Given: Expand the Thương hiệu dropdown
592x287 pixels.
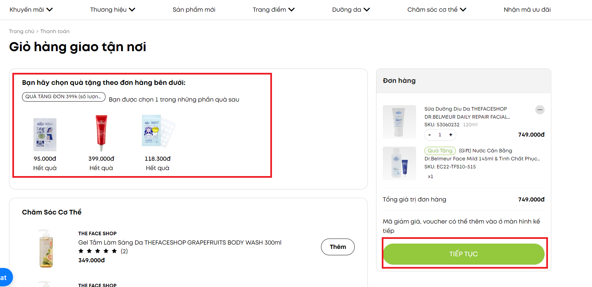Looking at the screenshot, I should pos(112,10).
